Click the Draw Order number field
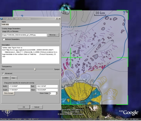141x121 pixels. 53,93
